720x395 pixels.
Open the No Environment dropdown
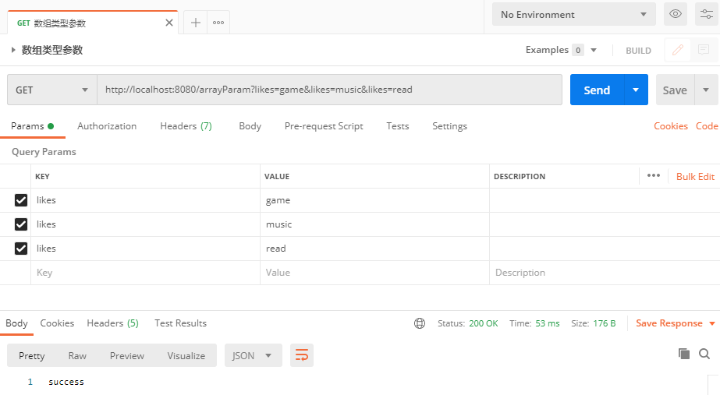(x=573, y=14)
